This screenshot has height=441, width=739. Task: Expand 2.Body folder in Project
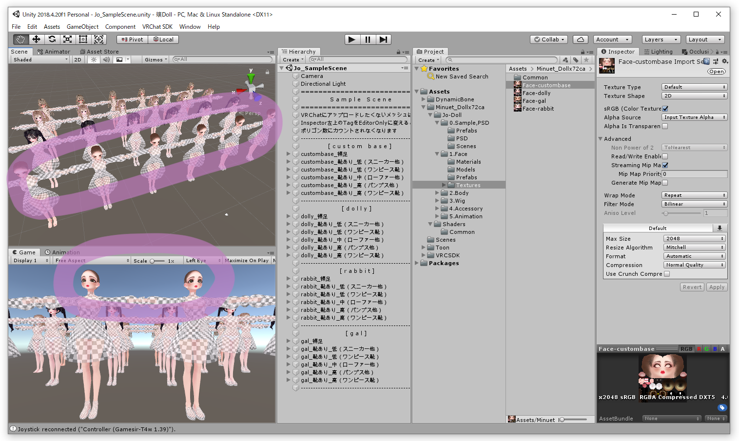tap(437, 193)
